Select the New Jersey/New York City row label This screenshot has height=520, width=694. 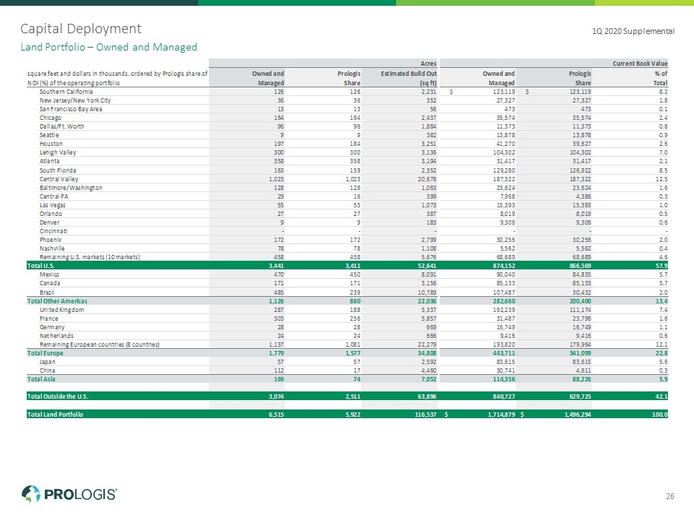coord(75,100)
